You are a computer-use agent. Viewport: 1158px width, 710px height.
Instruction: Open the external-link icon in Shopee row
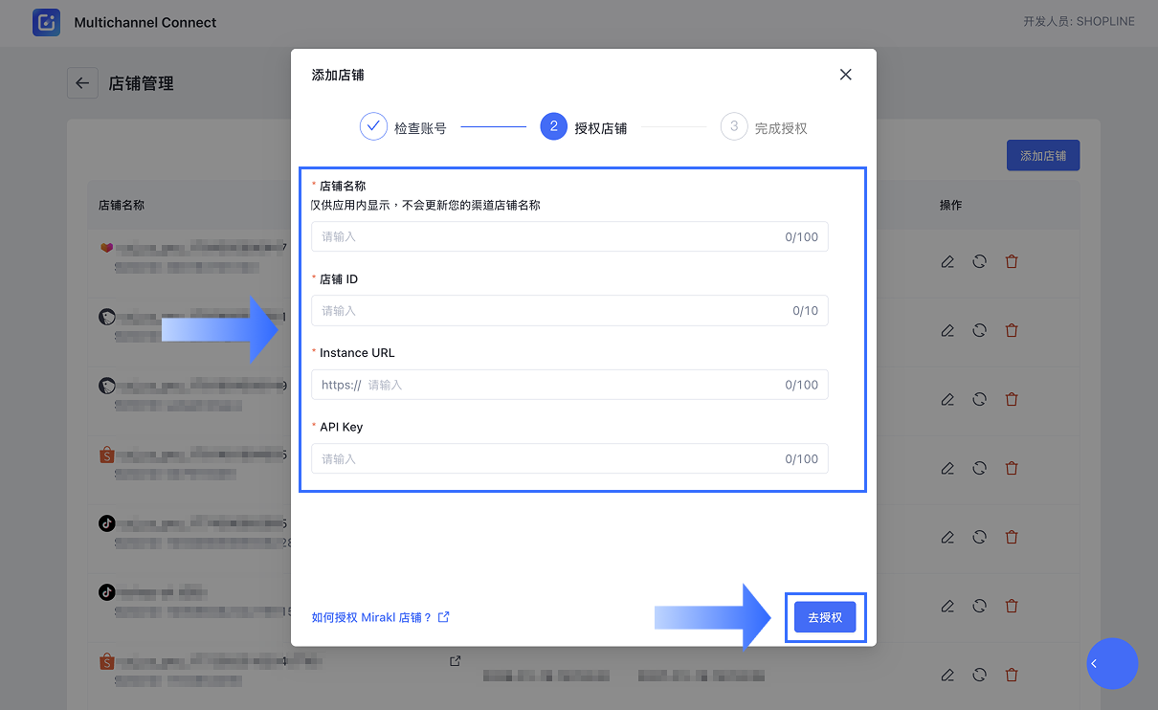pyautogui.click(x=455, y=660)
